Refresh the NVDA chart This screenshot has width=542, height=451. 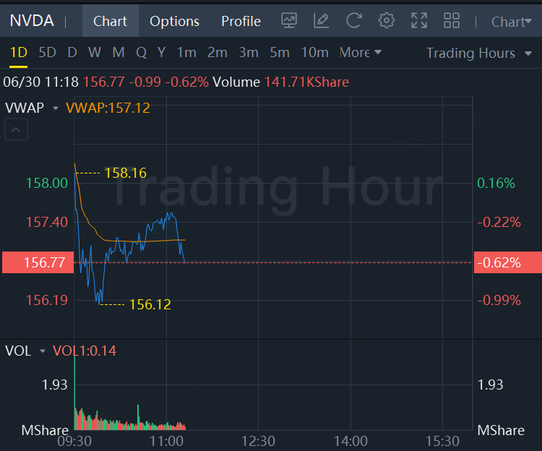(x=354, y=21)
